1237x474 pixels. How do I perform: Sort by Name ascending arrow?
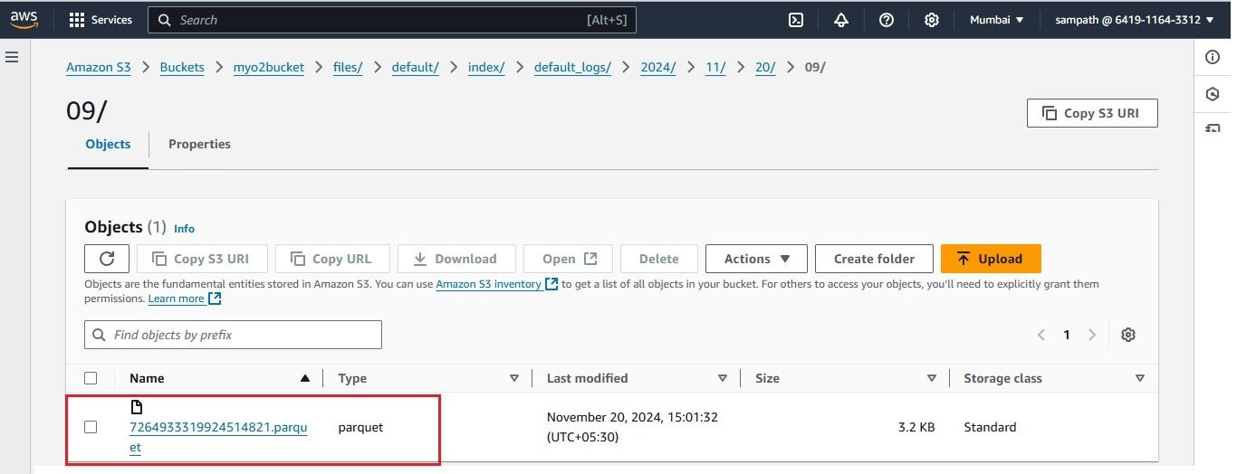pyautogui.click(x=305, y=378)
